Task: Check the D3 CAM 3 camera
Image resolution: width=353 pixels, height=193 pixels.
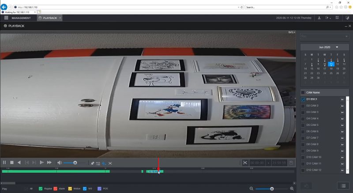Action: coord(303,112)
